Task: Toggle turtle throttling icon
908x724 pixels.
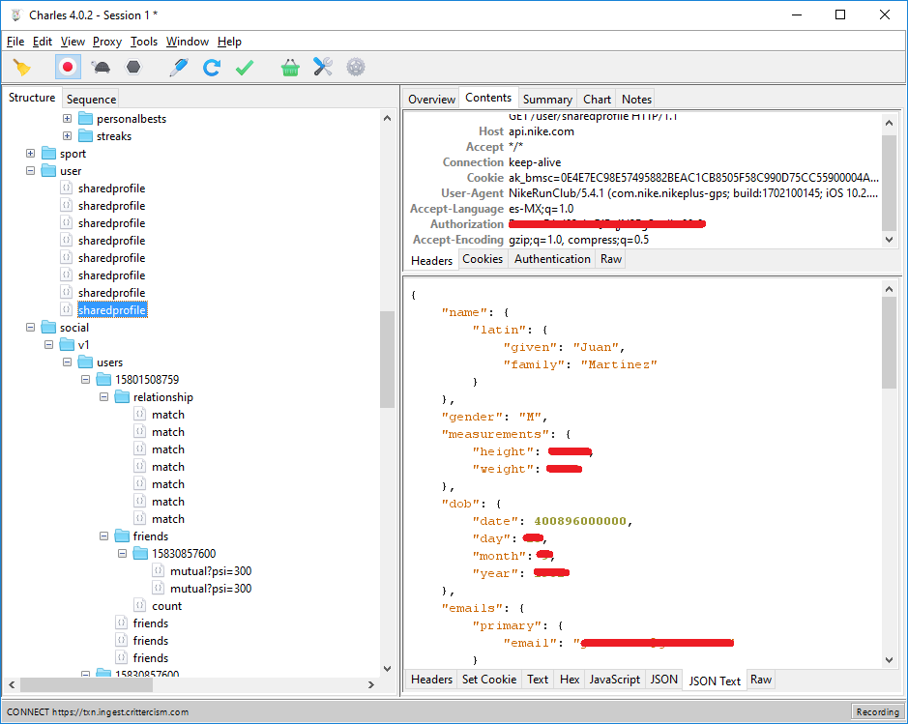Action: (x=101, y=68)
